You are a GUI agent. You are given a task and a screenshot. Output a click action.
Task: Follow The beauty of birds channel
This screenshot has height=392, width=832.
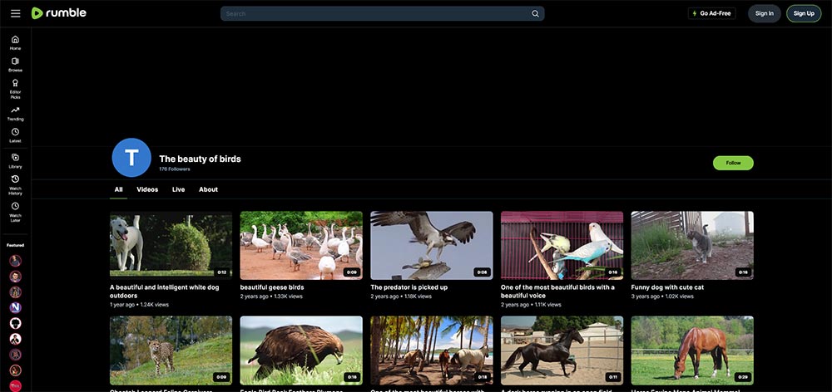733,163
